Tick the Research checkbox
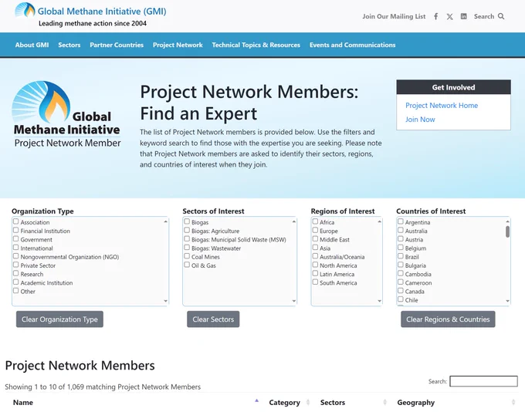 click(x=15, y=273)
